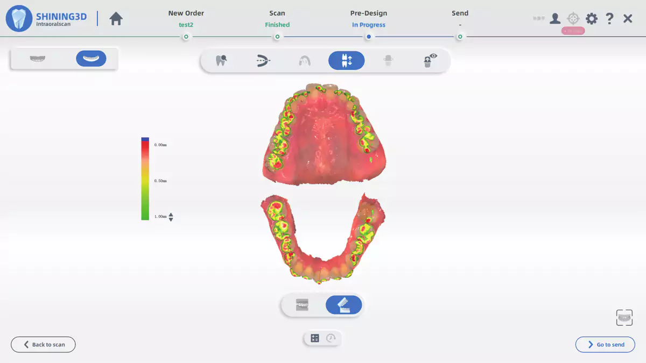Screen dimensions: 646x363
Task: Click the Back to scan button
Action: (43, 345)
